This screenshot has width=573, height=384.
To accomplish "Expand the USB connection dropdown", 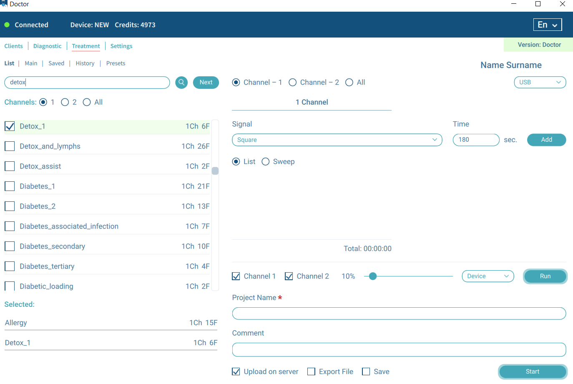I will point(540,83).
